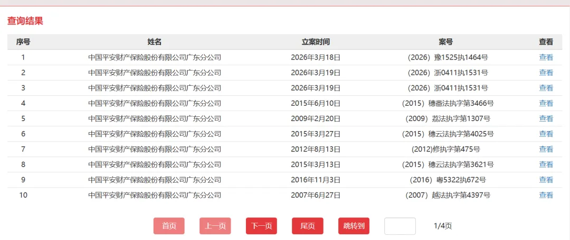Select case number (2016) 粤5322执672号
Screen dimensions: 570x240
448,180
